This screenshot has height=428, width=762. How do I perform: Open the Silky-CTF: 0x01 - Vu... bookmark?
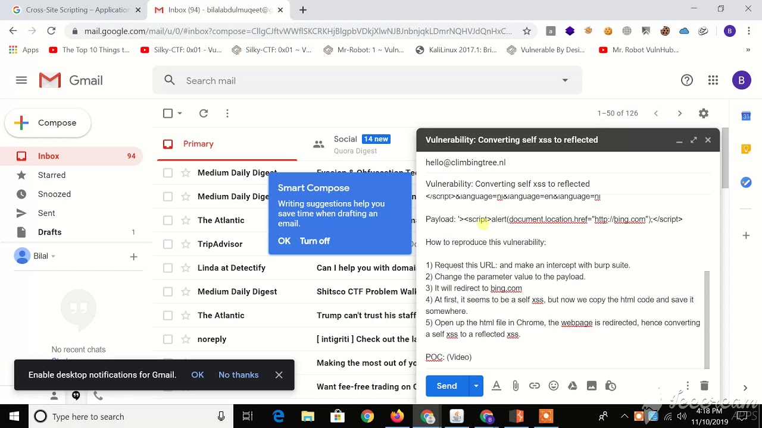pos(181,50)
